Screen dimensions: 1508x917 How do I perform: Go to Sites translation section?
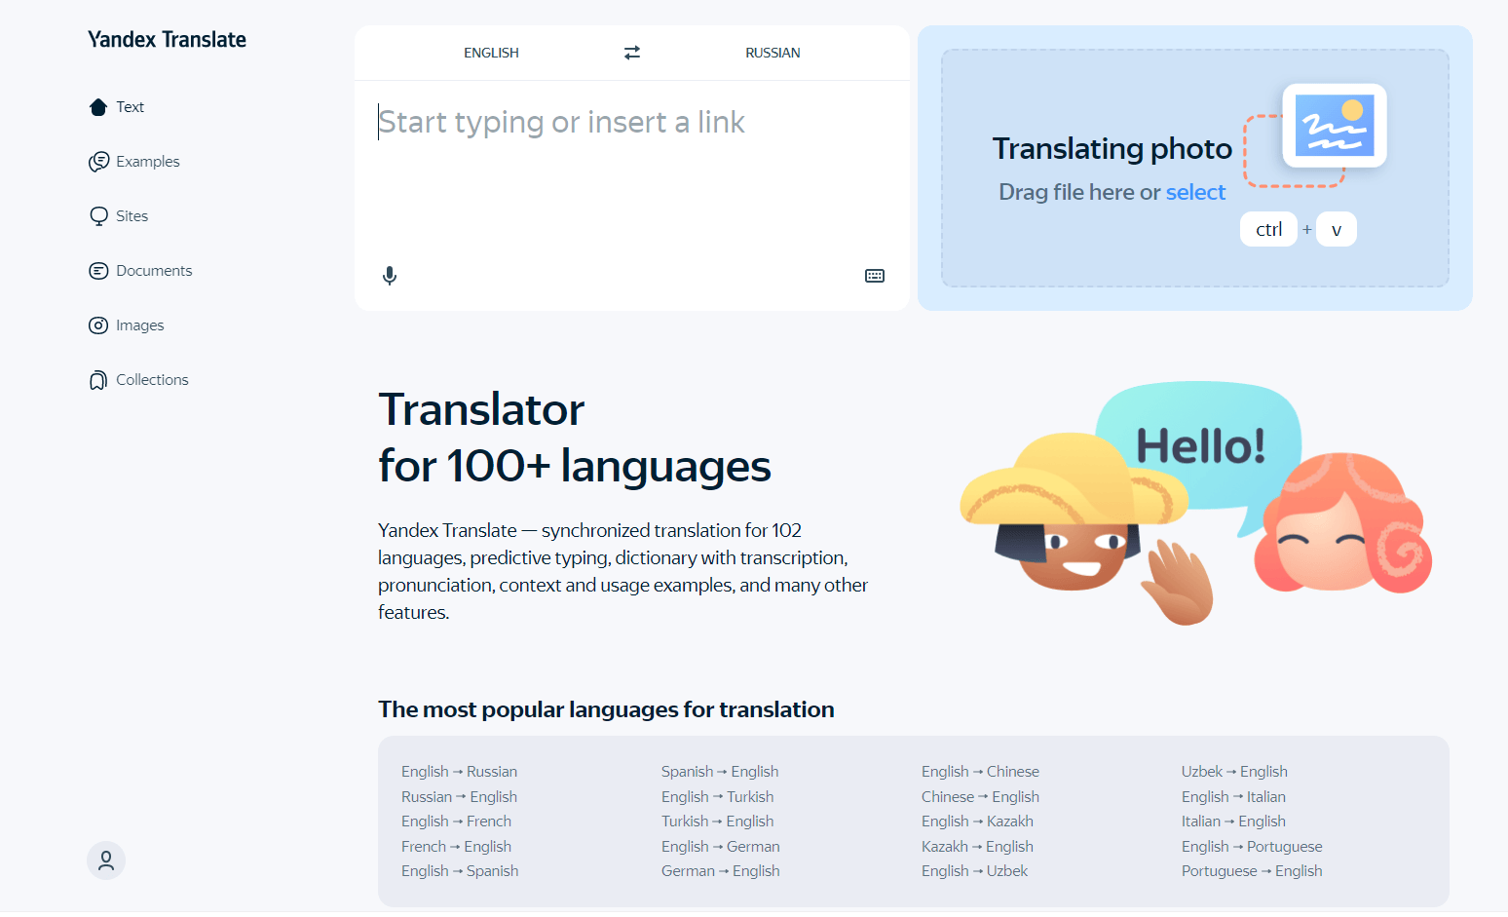(x=132, y=216)
